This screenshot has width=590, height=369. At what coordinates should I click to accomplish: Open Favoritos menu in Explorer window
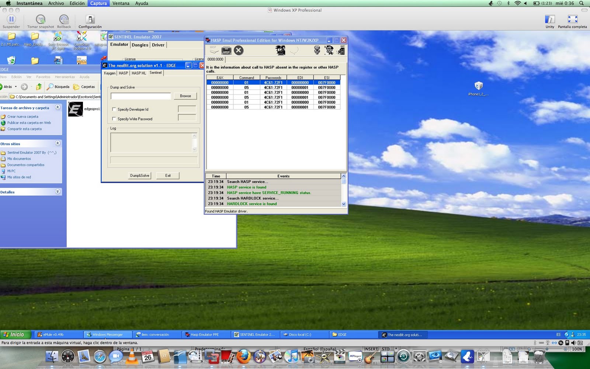(x=43, y=77)
